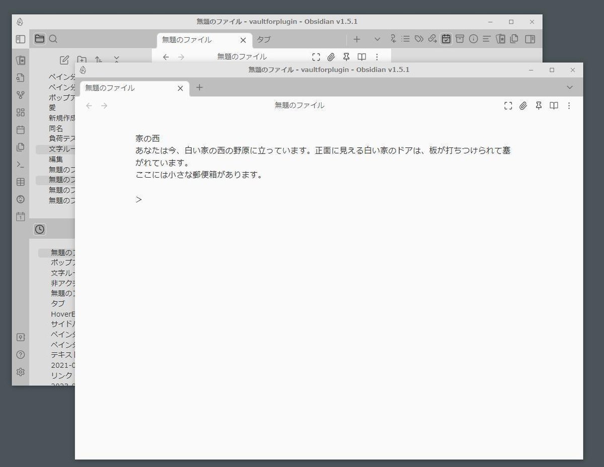Click the 家の西 line in the editor
This screenshot has height=467, width=604.
click(x=147, y=138)
